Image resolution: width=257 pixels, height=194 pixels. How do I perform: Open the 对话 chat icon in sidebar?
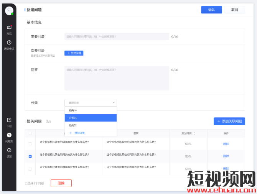(x=9, y=28)
